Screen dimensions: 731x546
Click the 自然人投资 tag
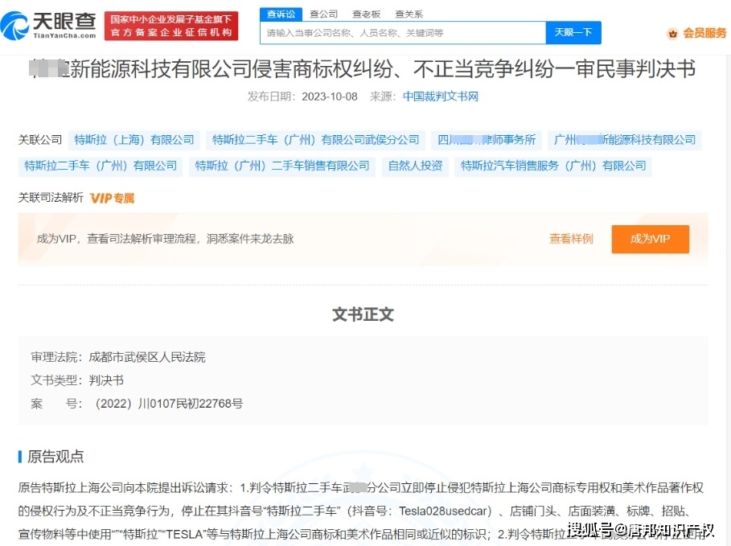coord(415,166)
